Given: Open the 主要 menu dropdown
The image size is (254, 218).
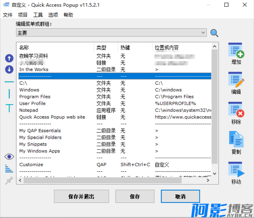Looking at the screenshot, I should 111,33.
